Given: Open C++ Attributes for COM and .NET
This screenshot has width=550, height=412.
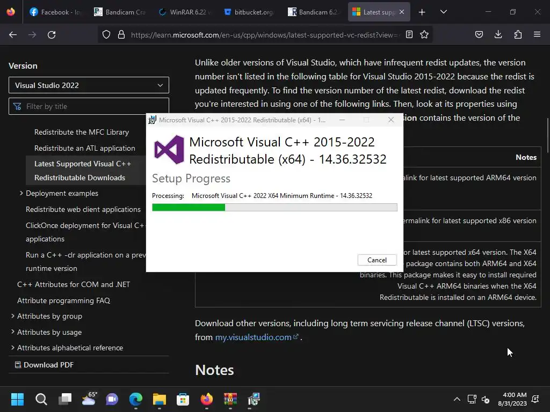Looking at the screenshot, I should [73, 284].
